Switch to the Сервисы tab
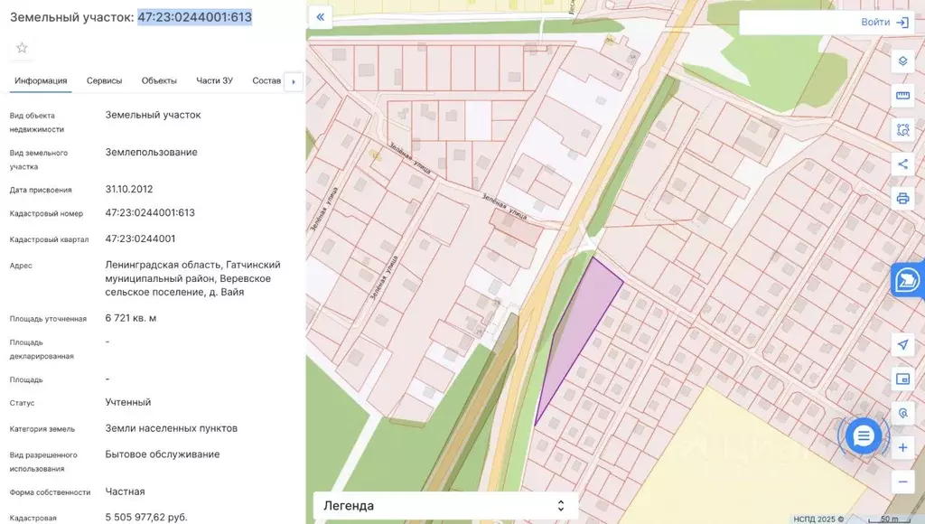925x524 pixels. coord(104,80)
